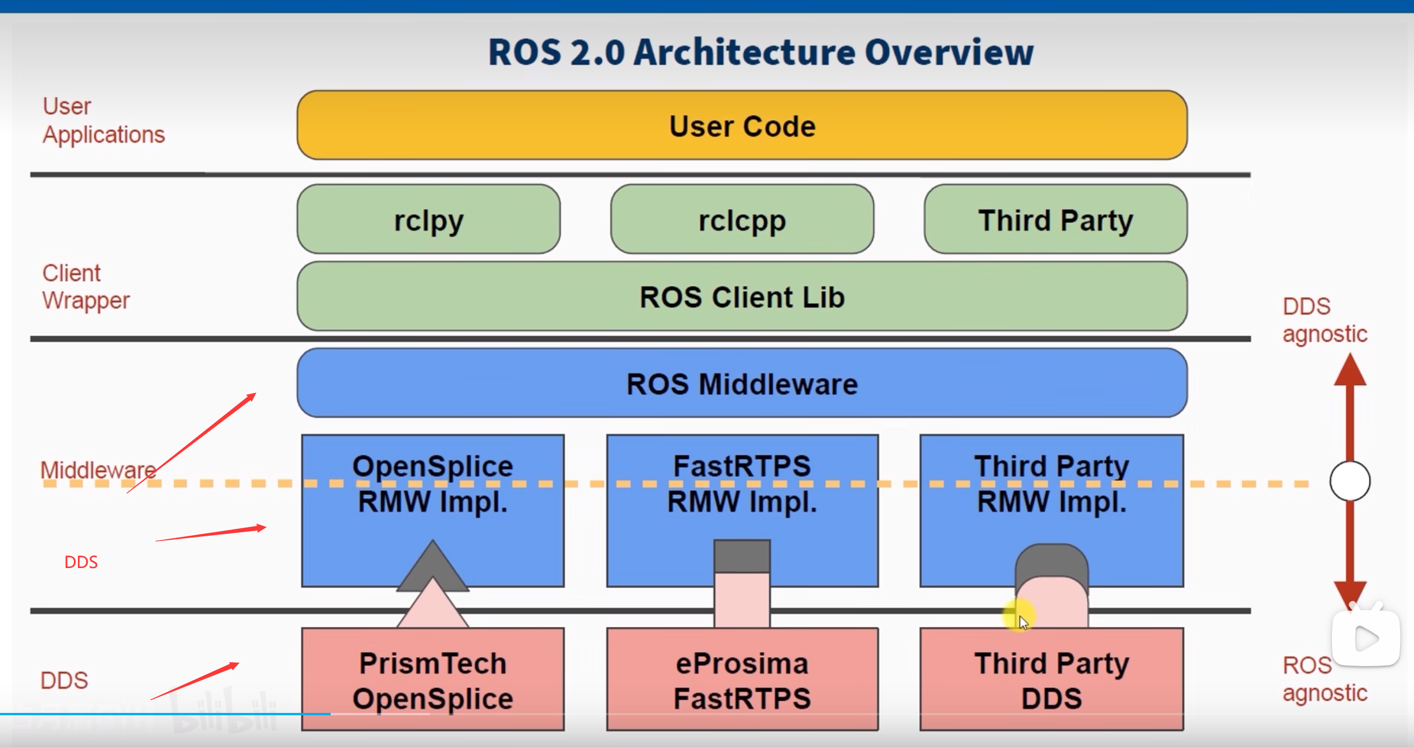Click the 'Third Party DDS' red box
This screenshot has width=1414, height=747.
(x=1051, y=679)
